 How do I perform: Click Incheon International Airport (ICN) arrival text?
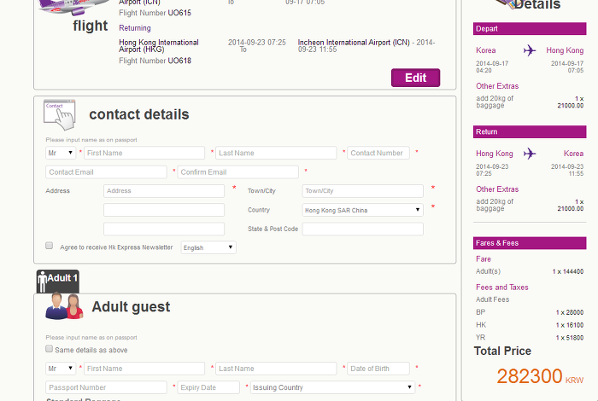coord(354,43)
